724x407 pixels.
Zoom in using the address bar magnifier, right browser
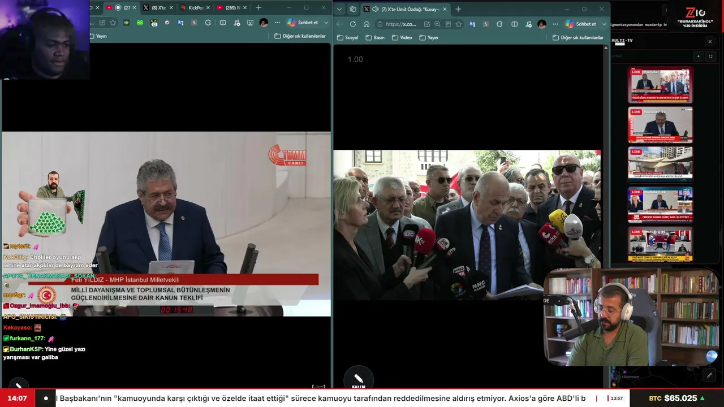tap(437, 24)
